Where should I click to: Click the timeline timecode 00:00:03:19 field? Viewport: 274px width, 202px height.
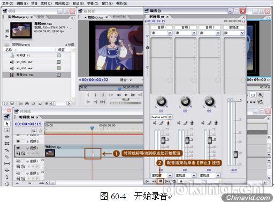click(x=28, y=124)
